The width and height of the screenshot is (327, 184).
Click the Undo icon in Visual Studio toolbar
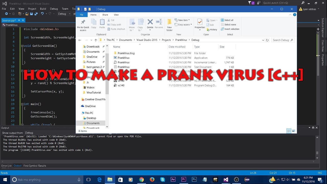click(x=42, y=14)
